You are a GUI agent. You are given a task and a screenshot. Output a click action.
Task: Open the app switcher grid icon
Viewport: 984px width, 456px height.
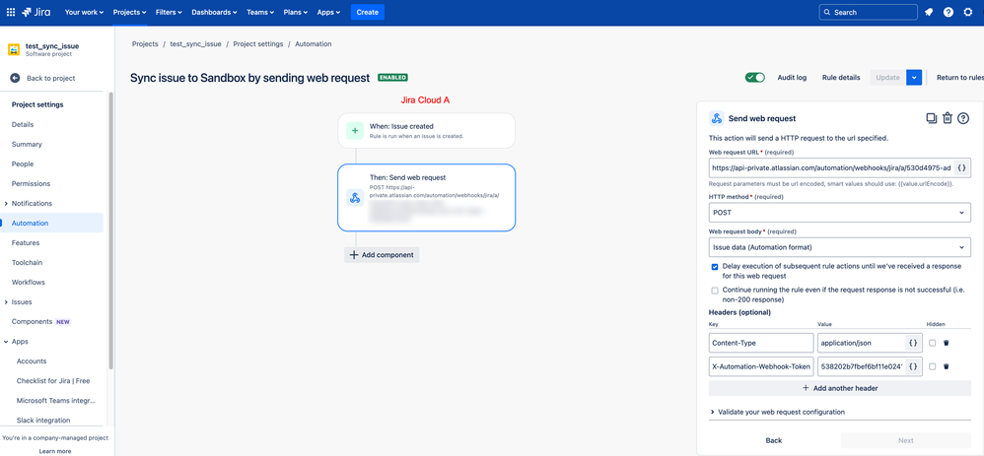[x=11, y=12]
